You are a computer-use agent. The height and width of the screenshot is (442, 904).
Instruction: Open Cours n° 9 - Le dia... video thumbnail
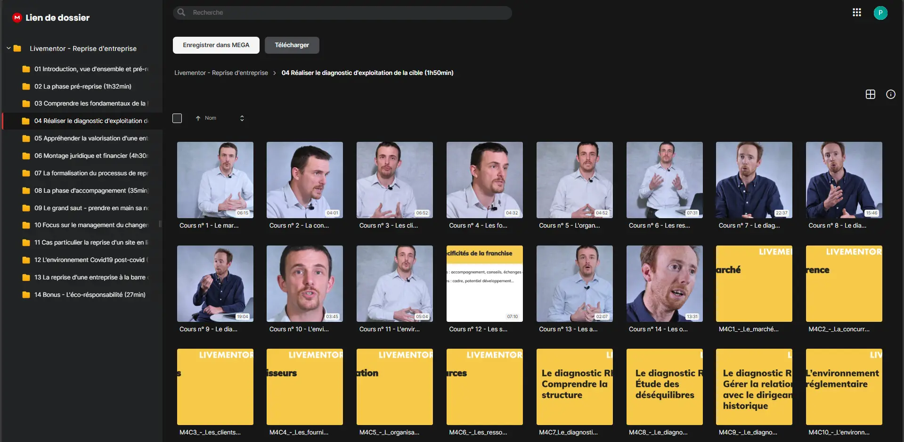pos(215,284)
